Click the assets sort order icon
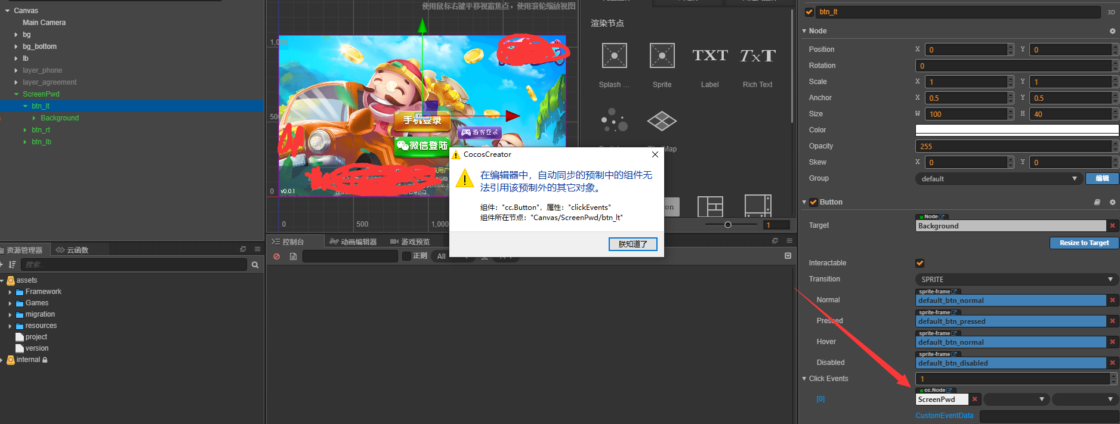Screen dimensions: 1120x424 point(12,264)
